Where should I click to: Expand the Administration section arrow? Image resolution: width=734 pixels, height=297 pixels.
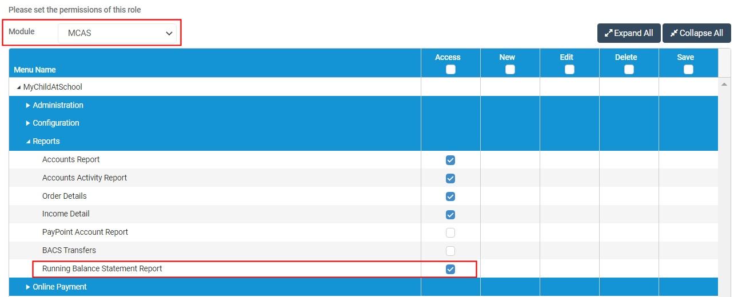click(28, 105)
